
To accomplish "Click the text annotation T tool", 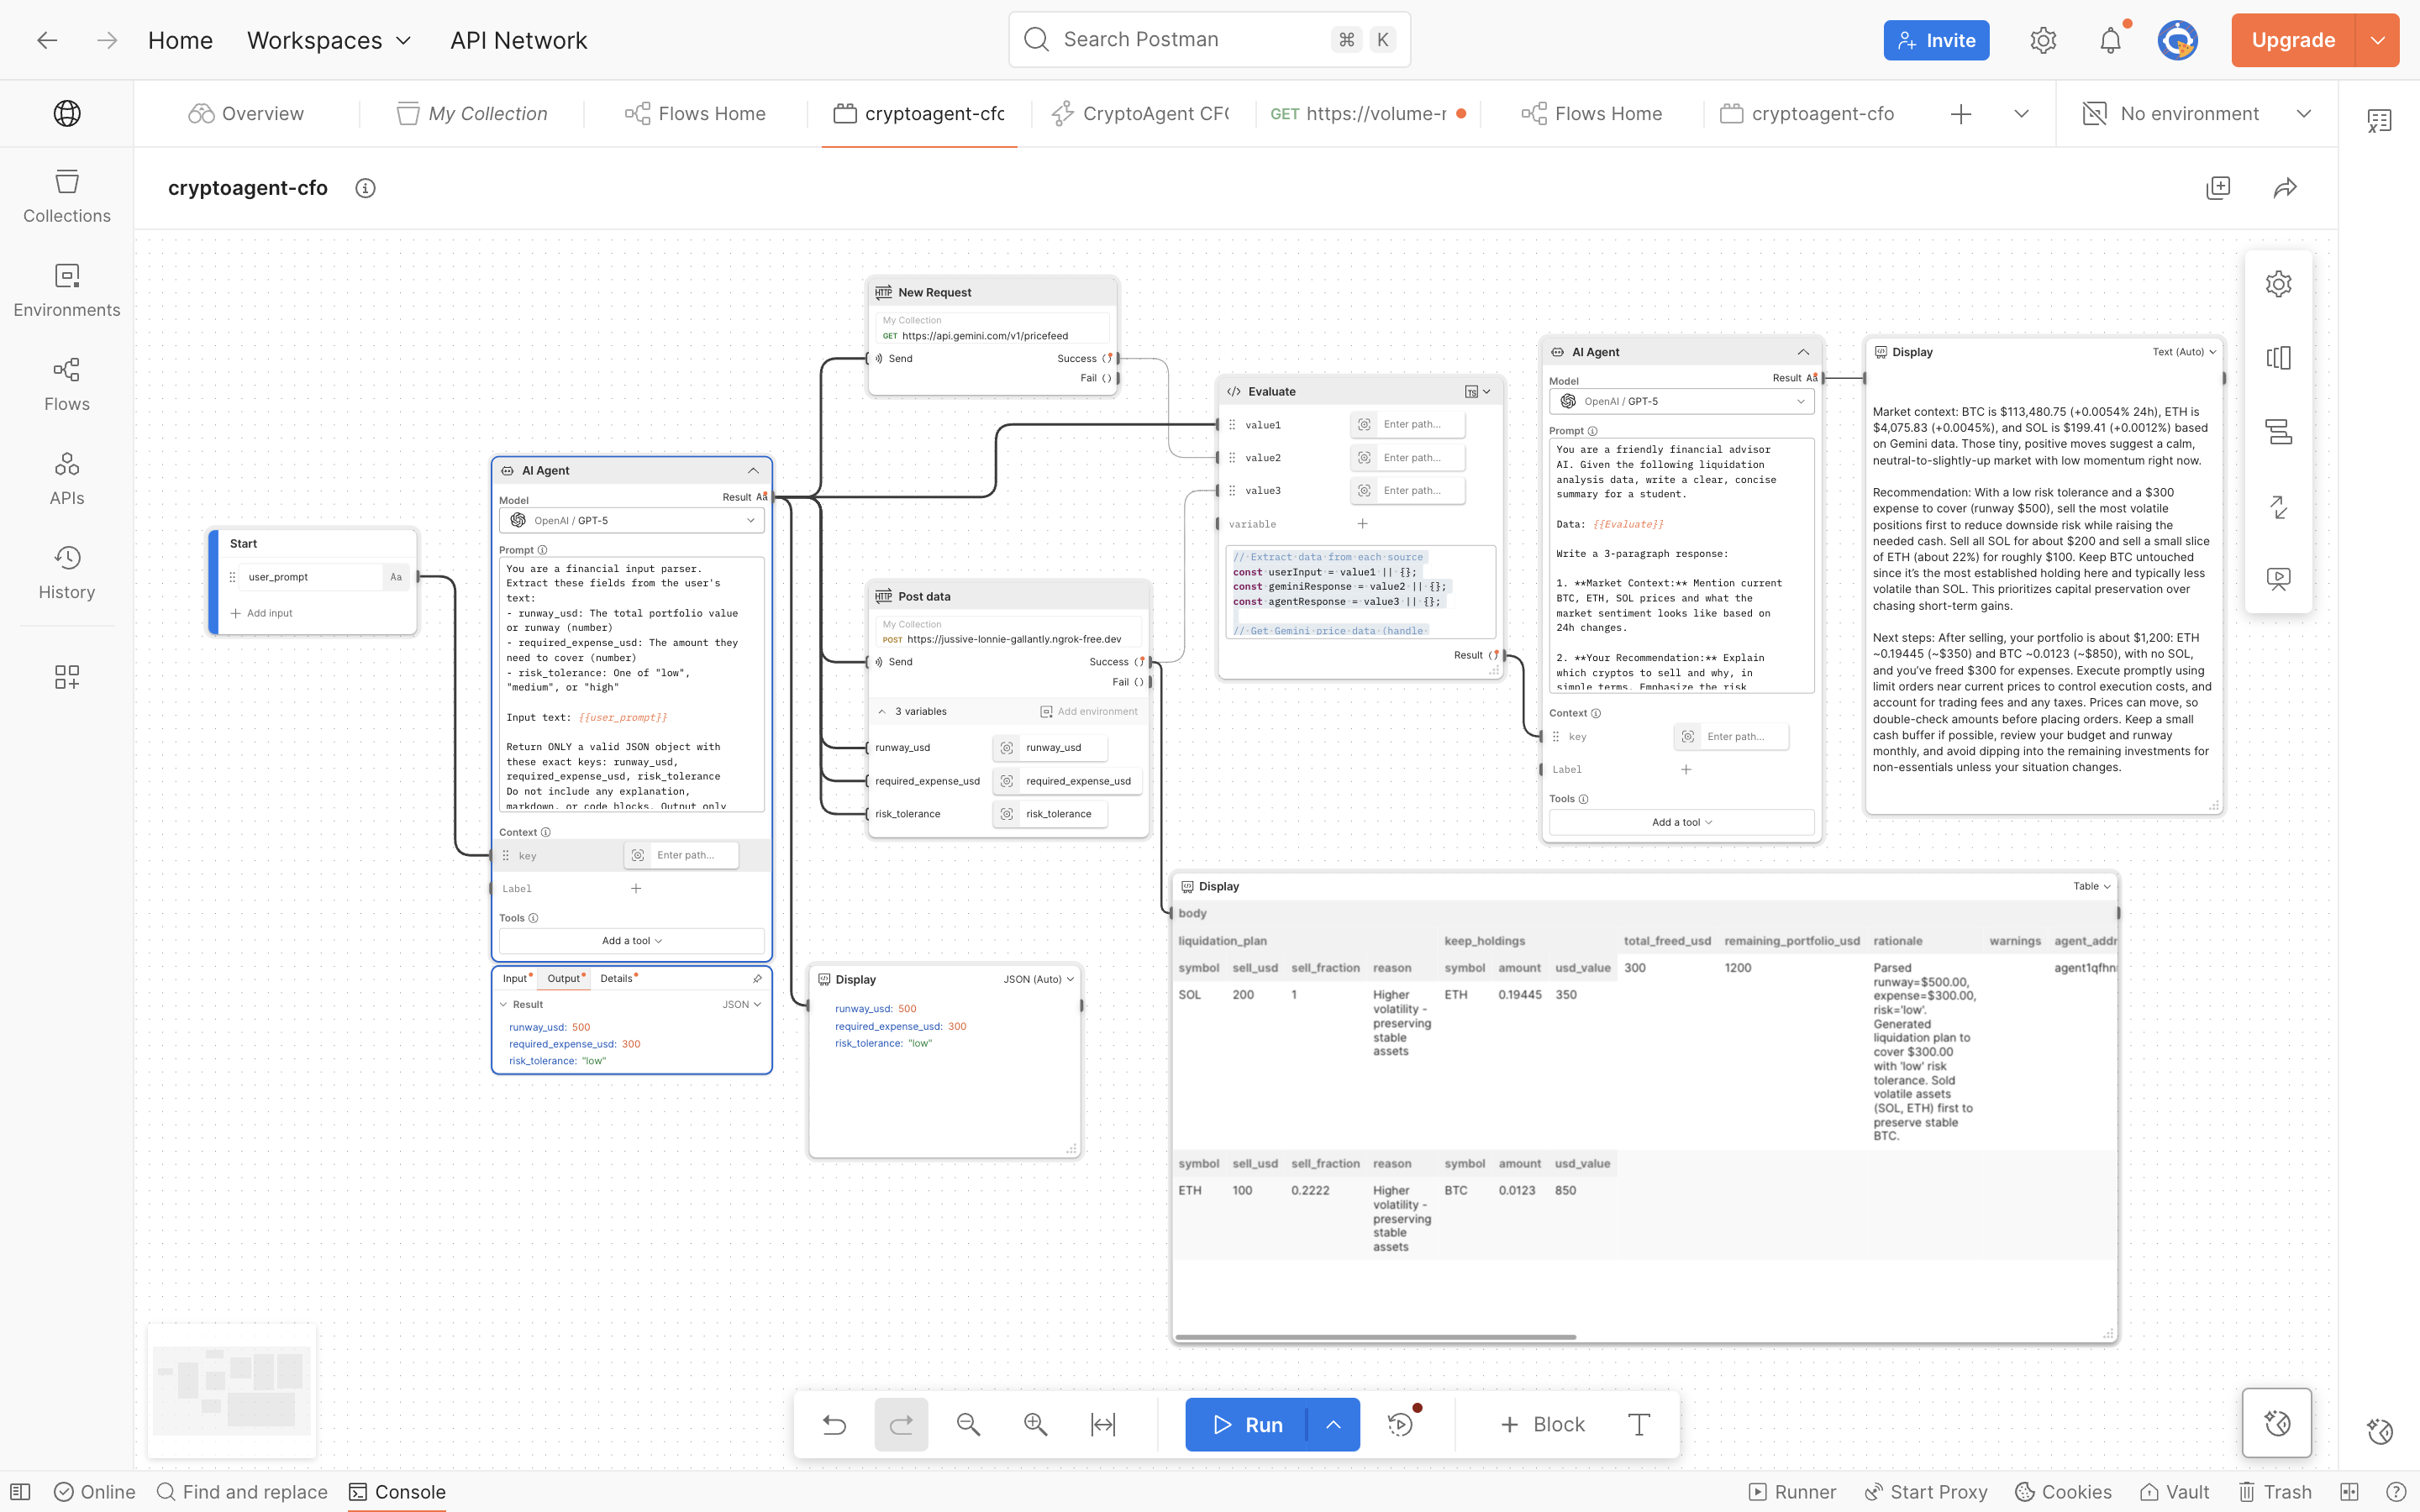I will click(1638, 1424).
